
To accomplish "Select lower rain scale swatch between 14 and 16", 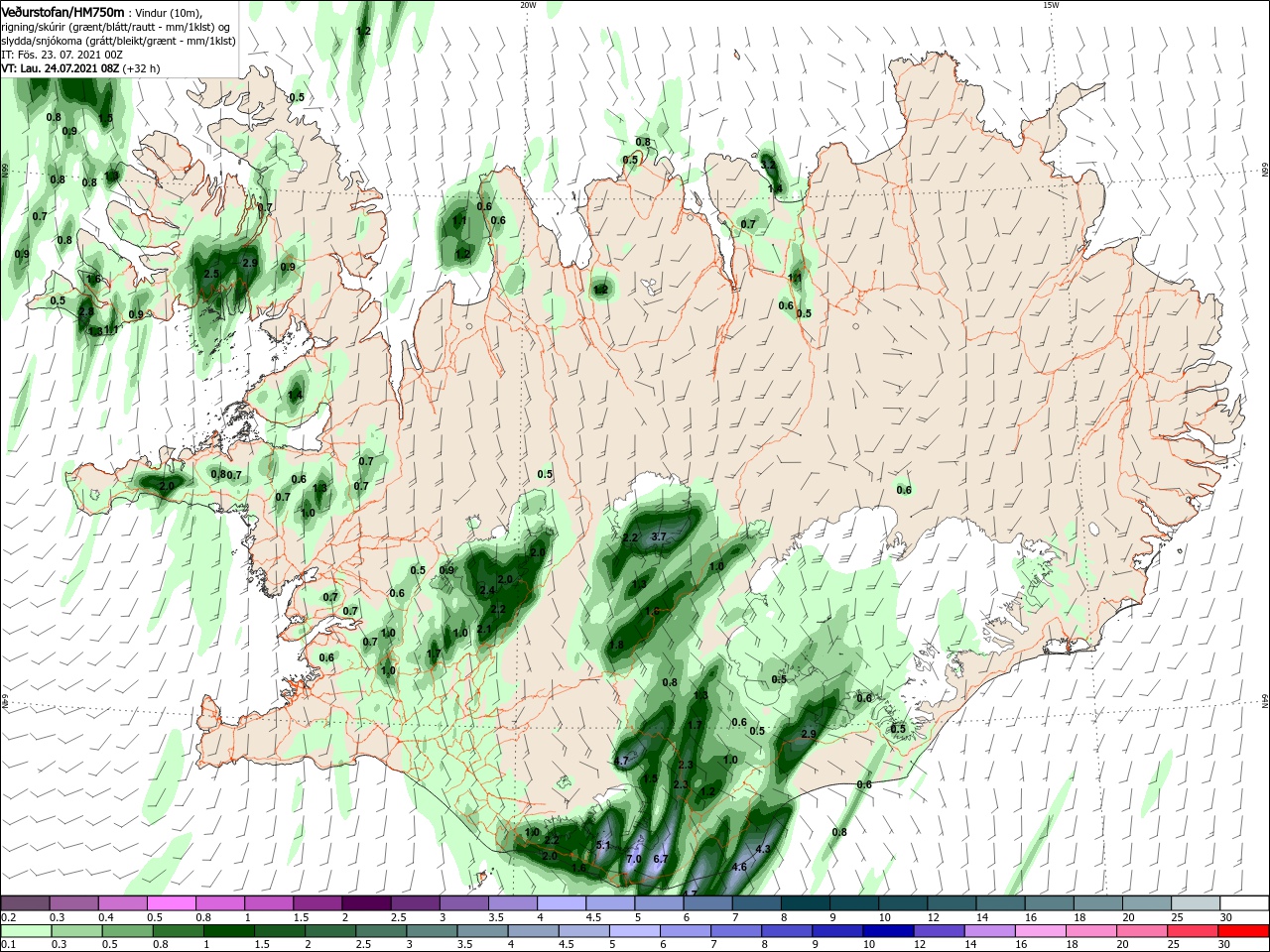I will [x=990, y=931].
